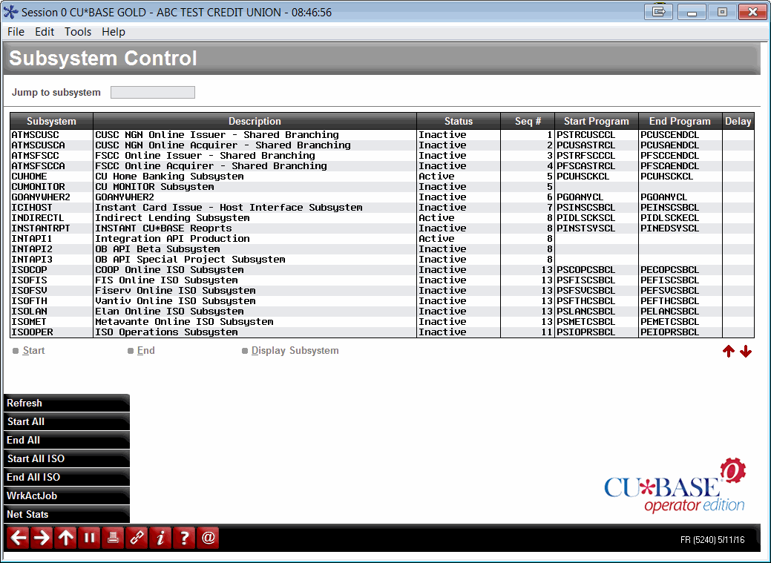The width and height of the screenshot is (771, 563).
Task: Click the red down arrow to page down
Action: [746, 351]
